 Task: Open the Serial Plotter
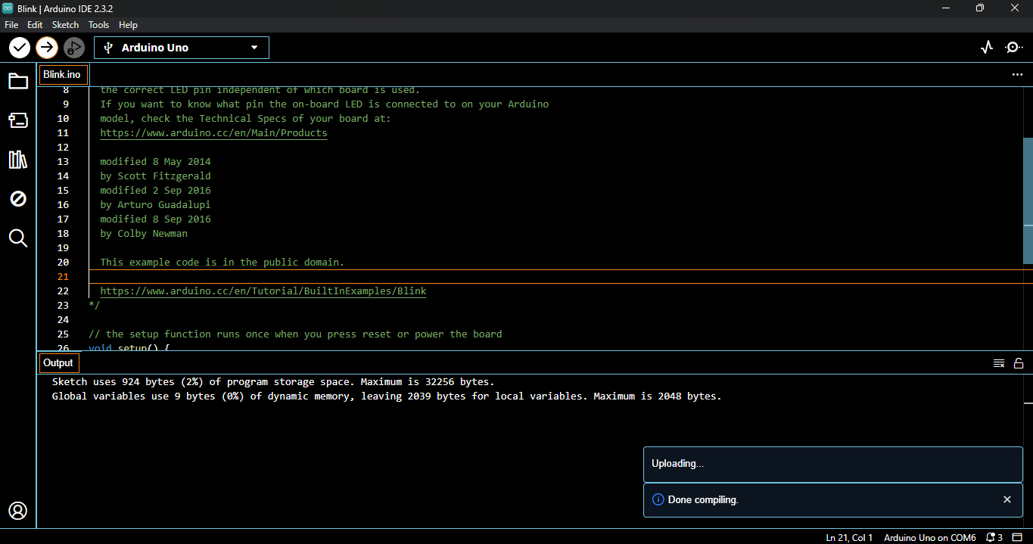coord(986,48)
